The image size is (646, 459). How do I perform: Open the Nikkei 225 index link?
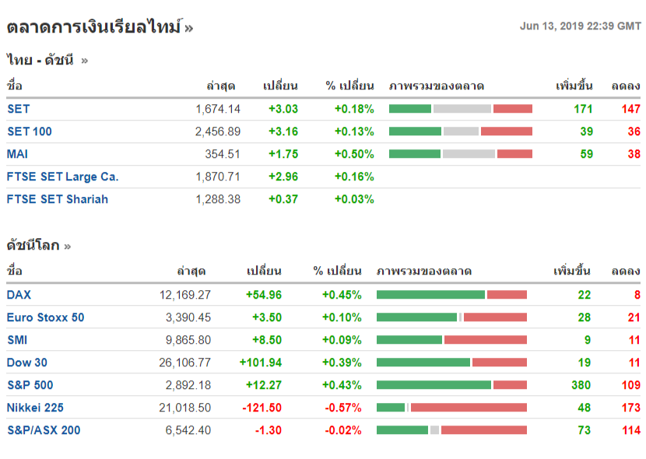pyautogui.click(x=36, y=408)
